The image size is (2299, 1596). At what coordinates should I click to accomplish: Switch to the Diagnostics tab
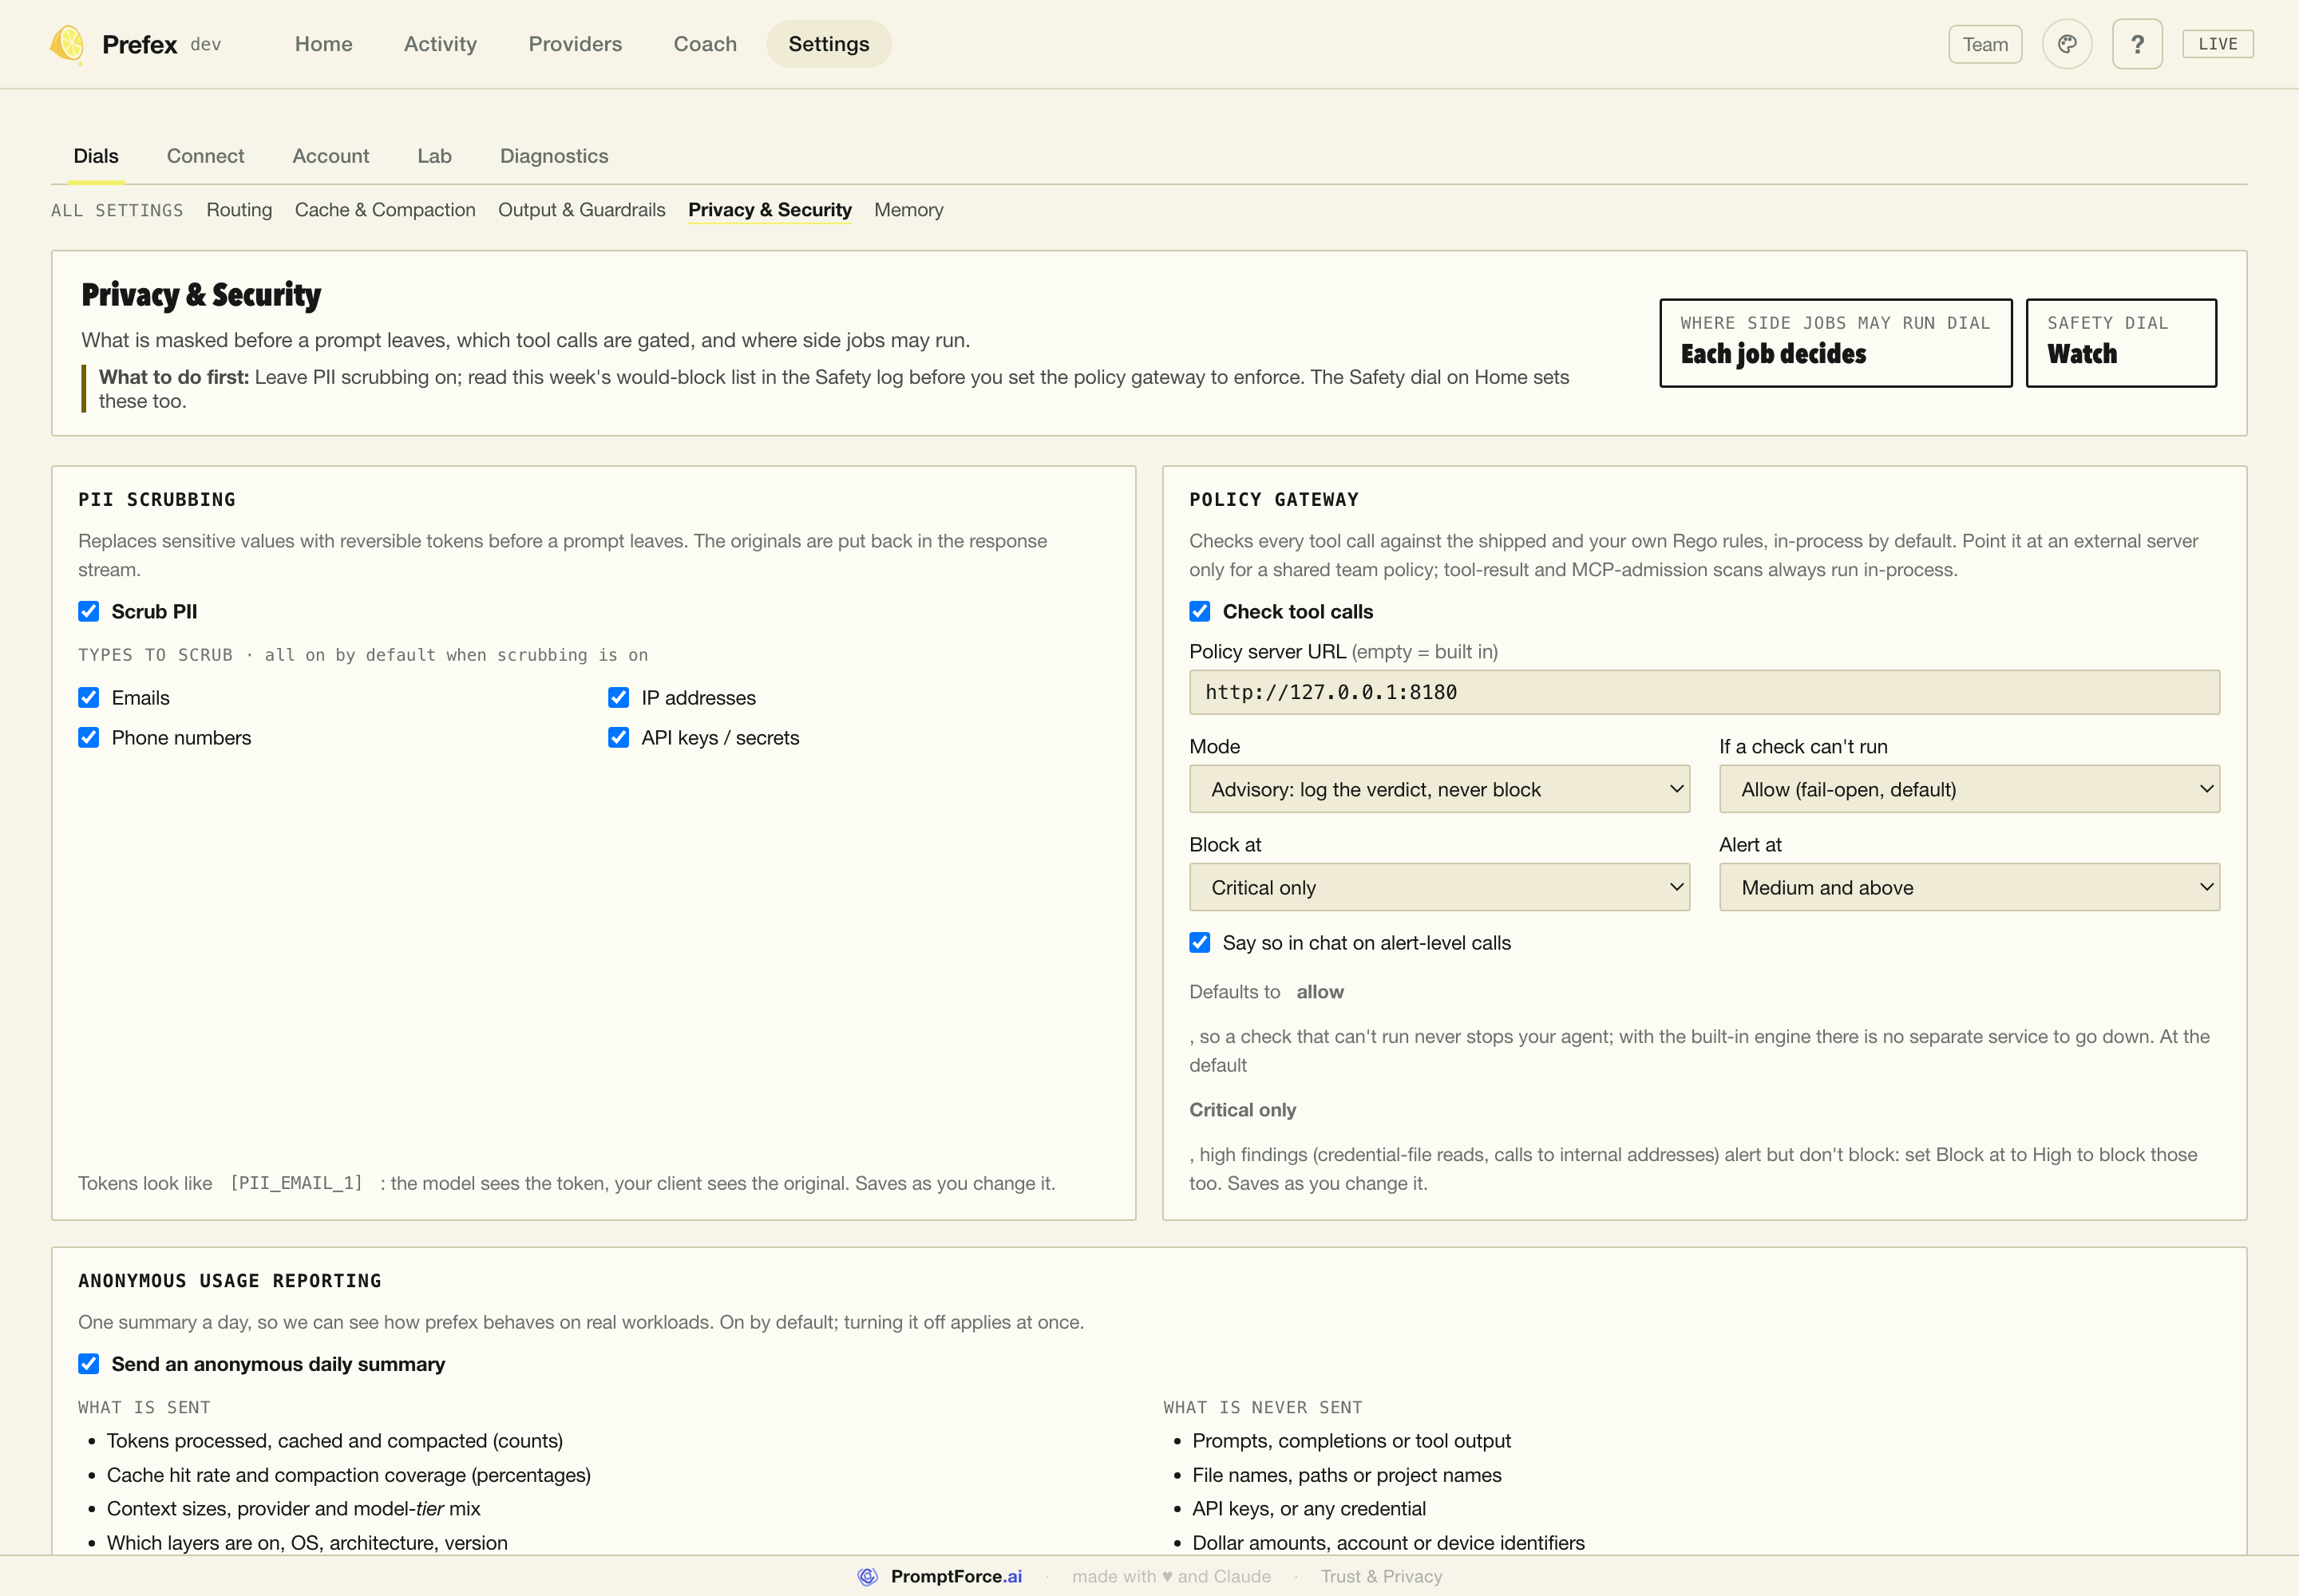click(x=554, y=156)
